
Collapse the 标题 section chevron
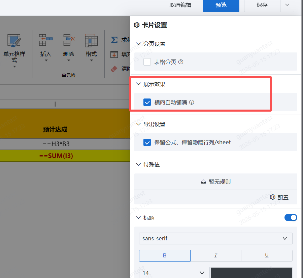click(138, 217)
